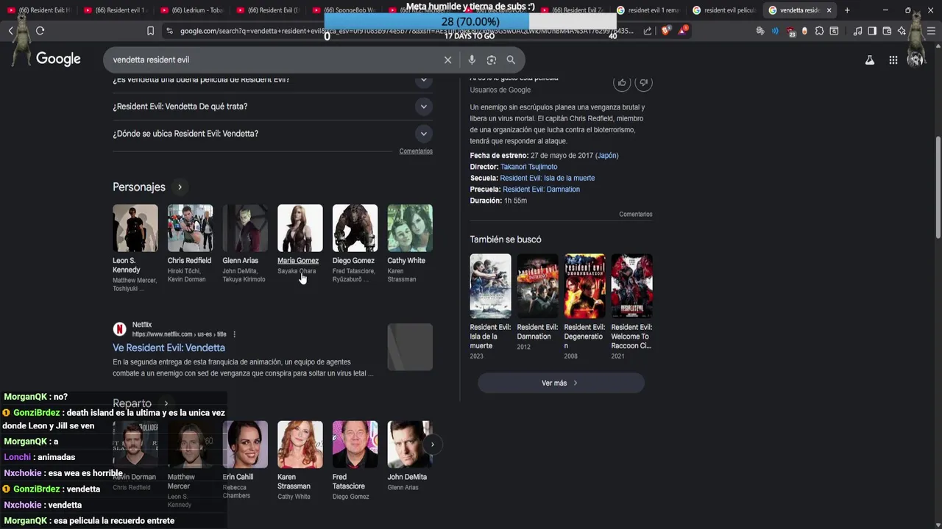
Task: Open the Reparto section arrow
Action: 166,403
